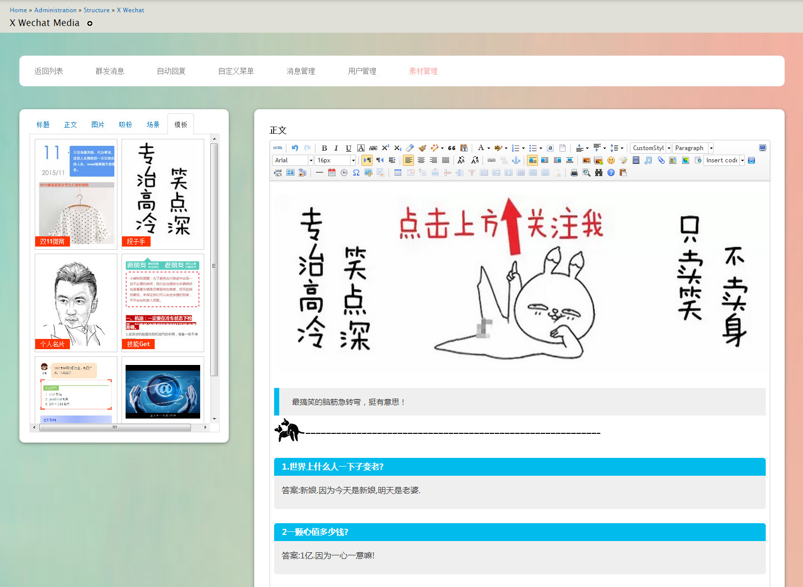The width and height of the screenshot is (803, 587).
Task: Toggle left text alignment
Action: click(408, 160)
